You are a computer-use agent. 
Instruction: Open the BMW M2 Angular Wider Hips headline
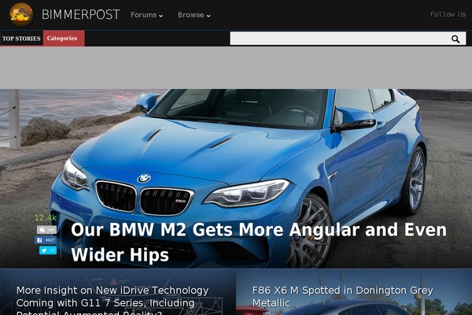[259, 242]
